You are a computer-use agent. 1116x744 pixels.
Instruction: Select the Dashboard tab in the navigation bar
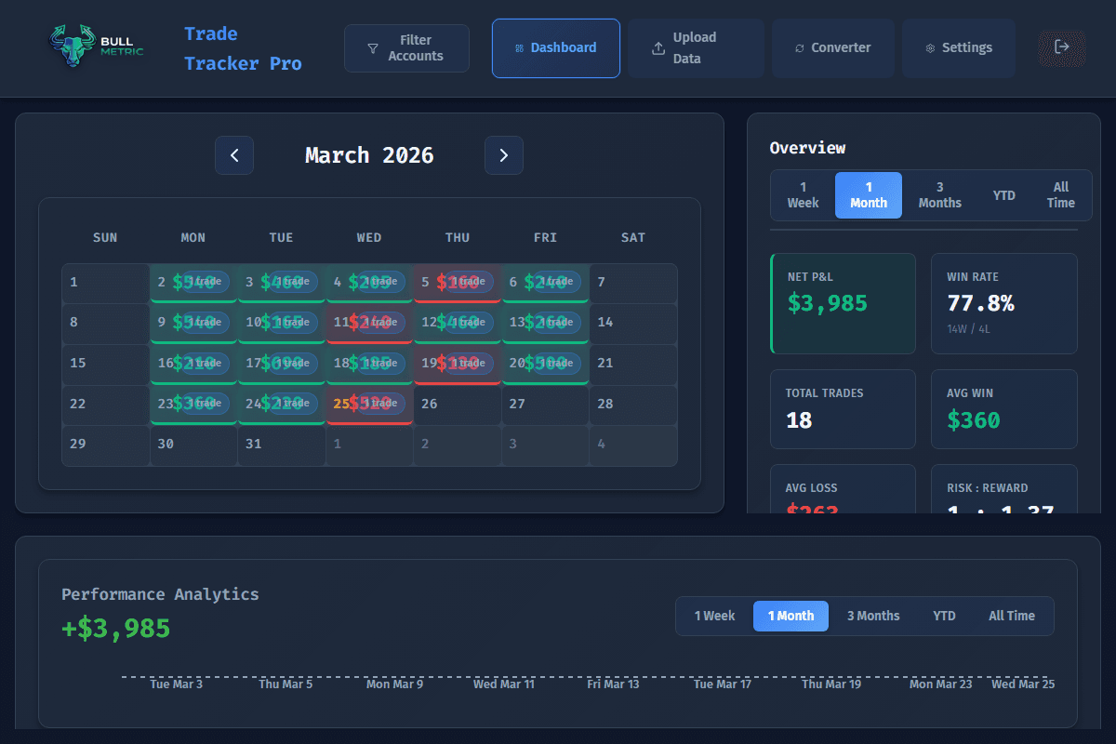(x=555, y=47)
